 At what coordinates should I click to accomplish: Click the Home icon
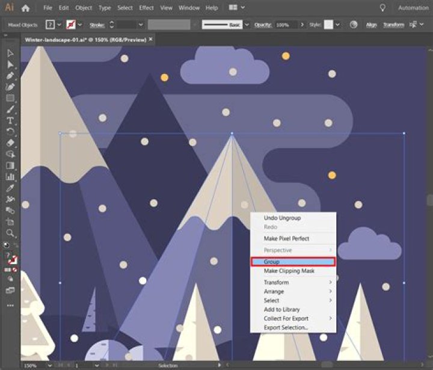pos(25,8)
